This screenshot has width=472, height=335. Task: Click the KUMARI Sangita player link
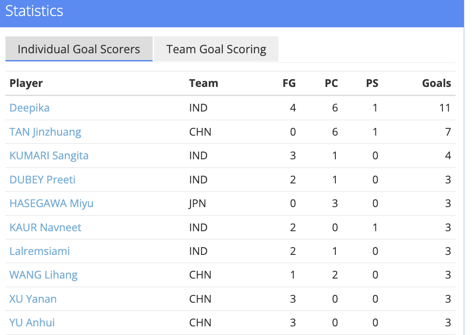pyautogui.click(x=49, y=156)
